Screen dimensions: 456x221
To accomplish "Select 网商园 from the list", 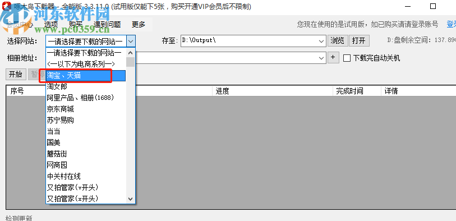I will coord(86,165).
